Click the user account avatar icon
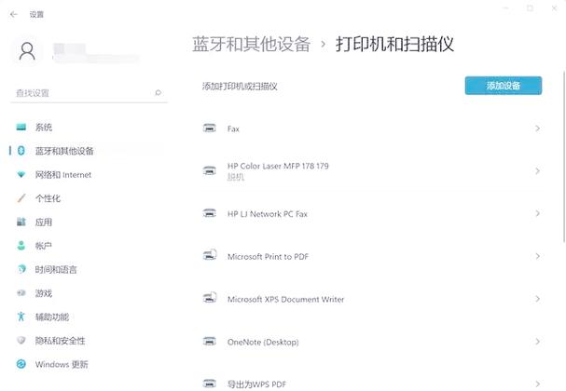Image resolution: width=566 pixels, height=391 pixels. tap(27, 51)
